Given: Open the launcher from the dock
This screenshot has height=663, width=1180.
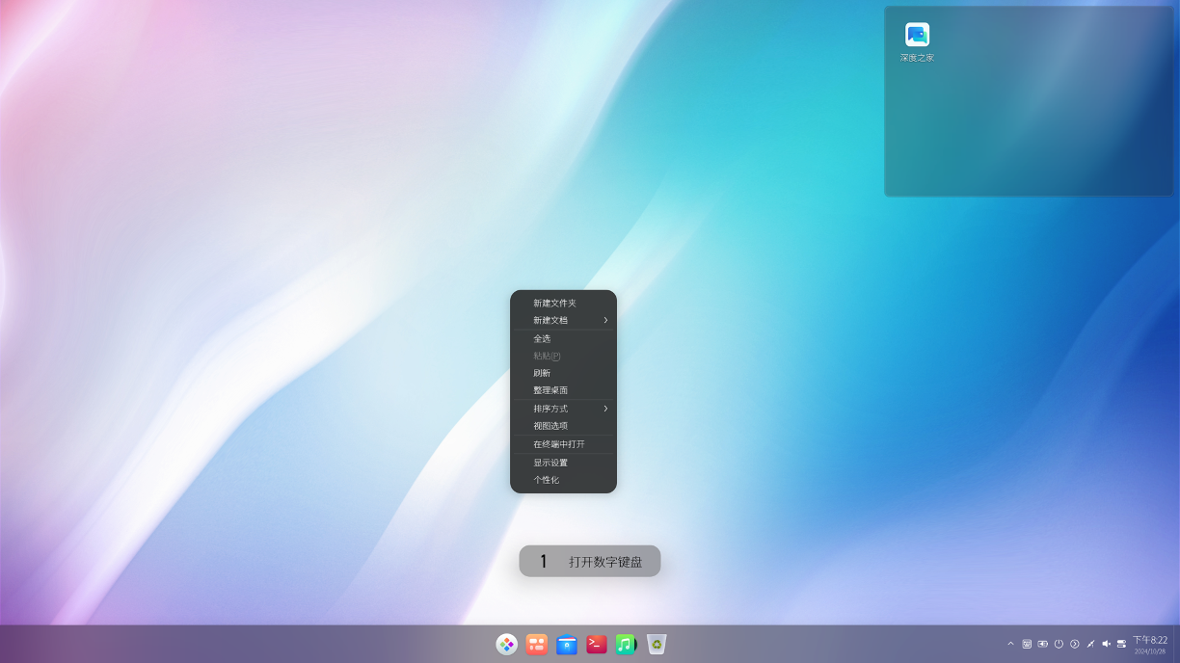Looking at the screenshot, I should tap(507, 644).
